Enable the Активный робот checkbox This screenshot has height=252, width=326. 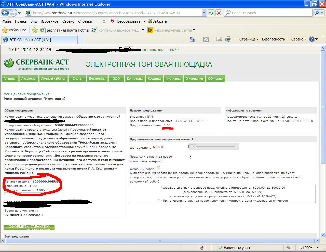(x=158, y=168)
